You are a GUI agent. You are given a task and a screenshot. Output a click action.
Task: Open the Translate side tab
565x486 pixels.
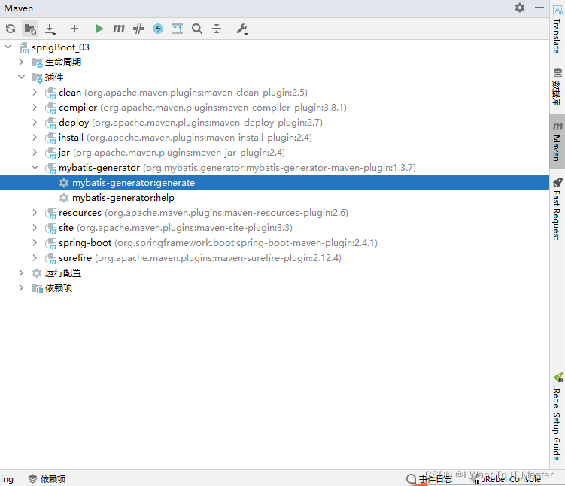point(557,29)
